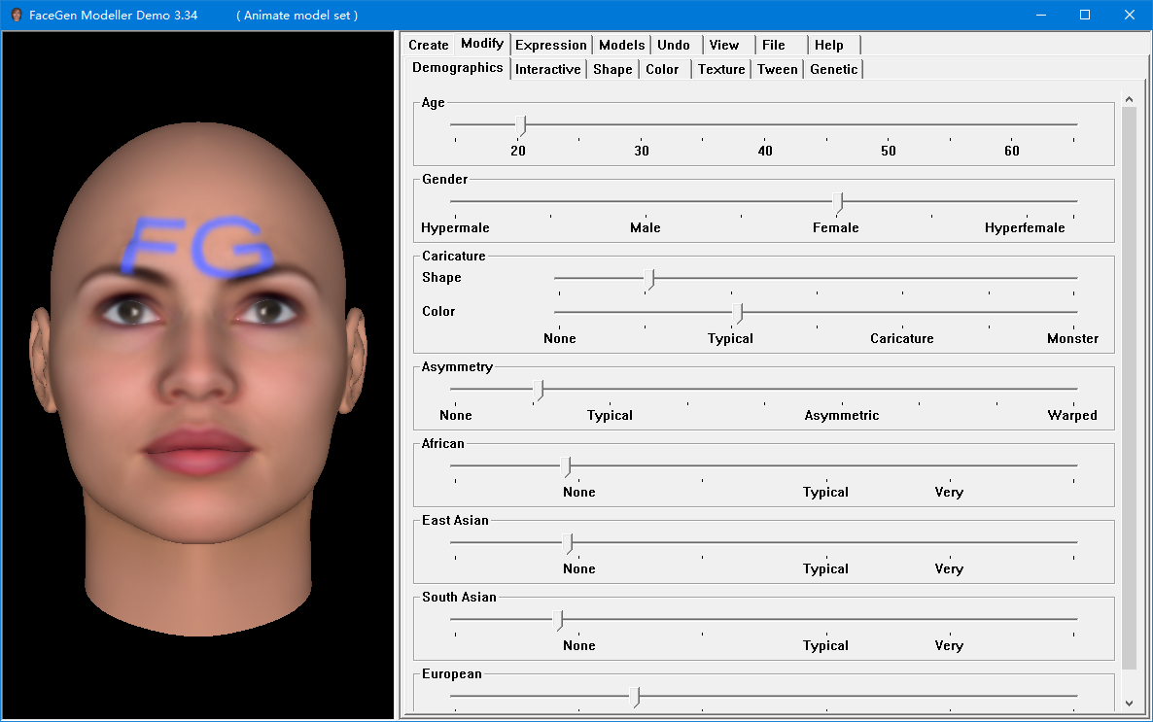Click the Gender slider handle
This screenshot has height=722, width=1153.
click(x=839, y=202)
